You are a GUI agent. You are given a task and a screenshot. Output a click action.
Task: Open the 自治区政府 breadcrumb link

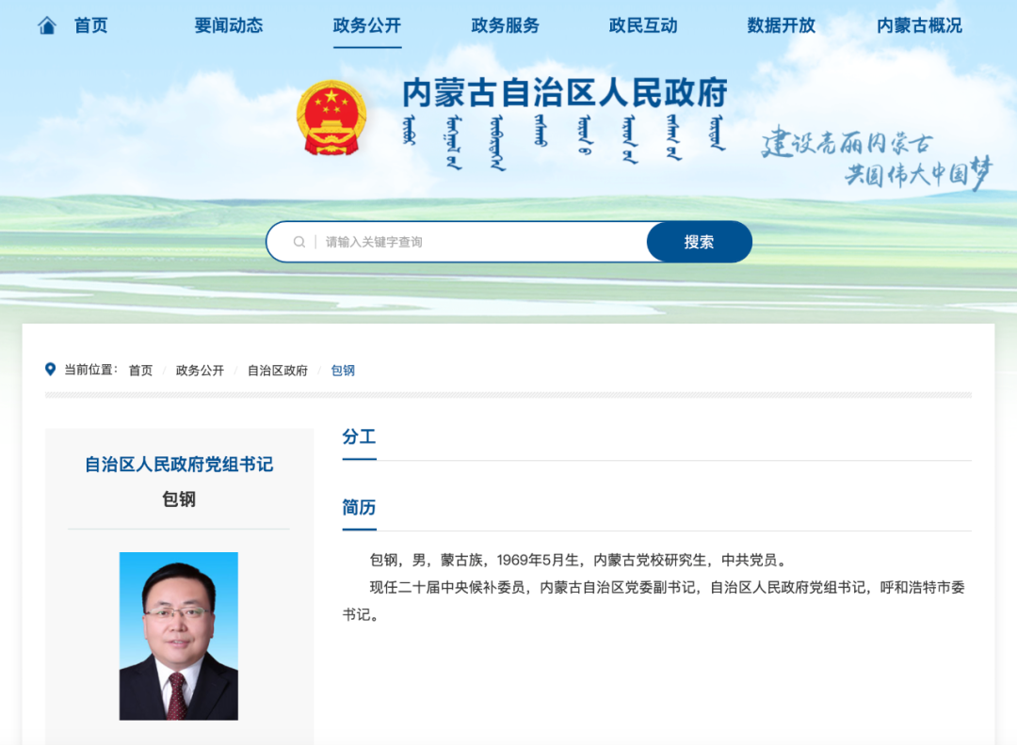click(x=277, y=370)
